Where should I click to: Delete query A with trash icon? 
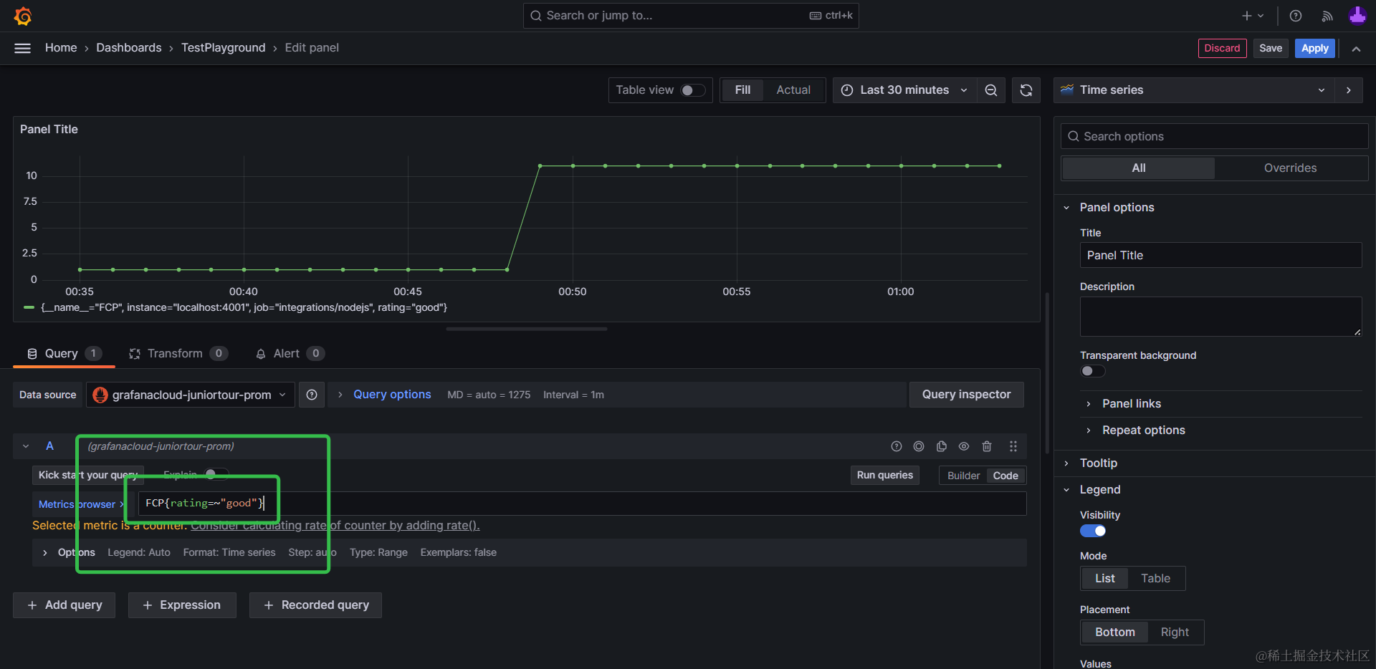(987, 446)
